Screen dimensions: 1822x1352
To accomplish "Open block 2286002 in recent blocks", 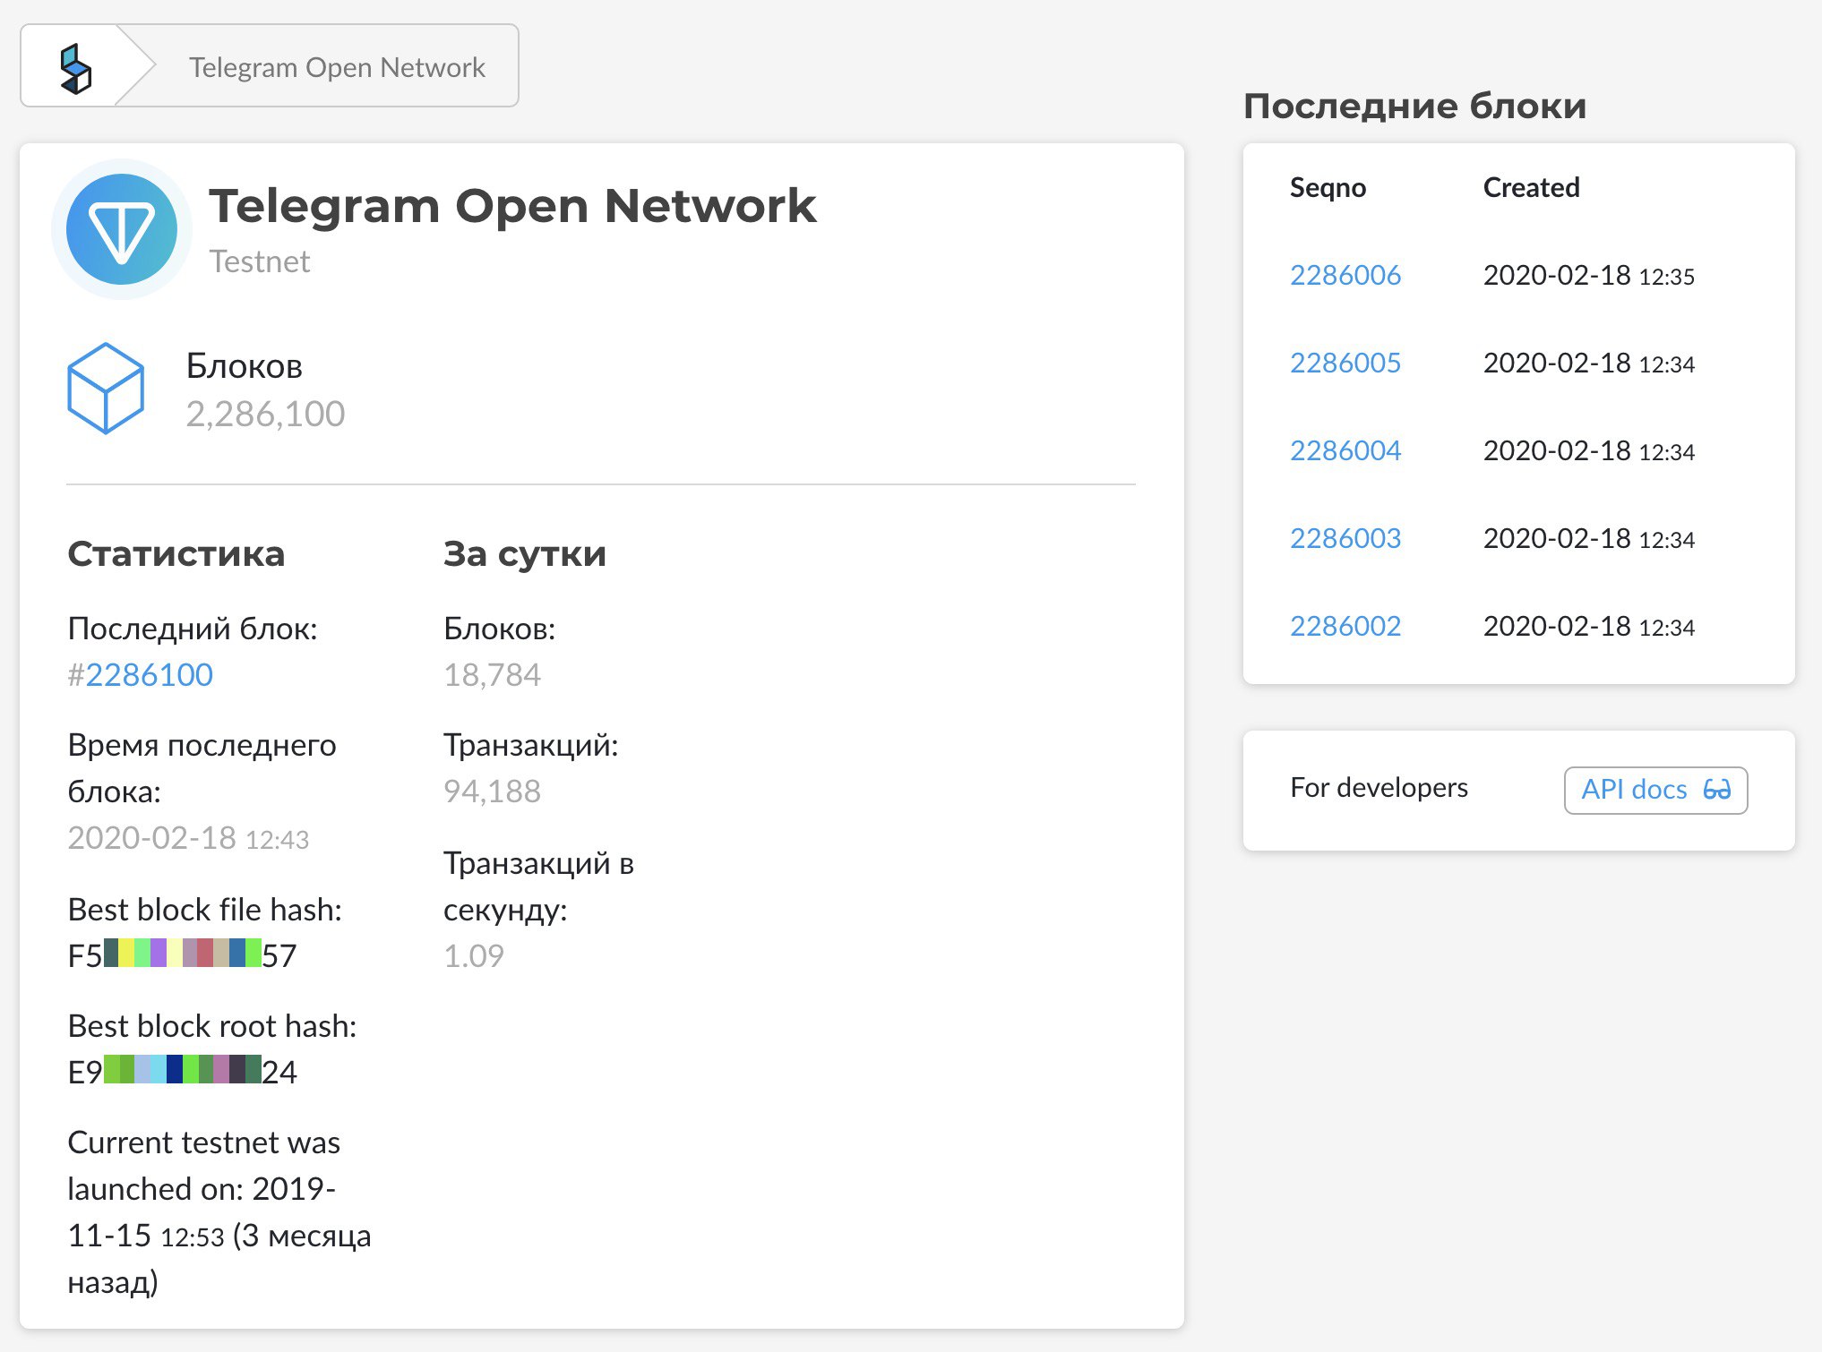I will [1345, 626].
